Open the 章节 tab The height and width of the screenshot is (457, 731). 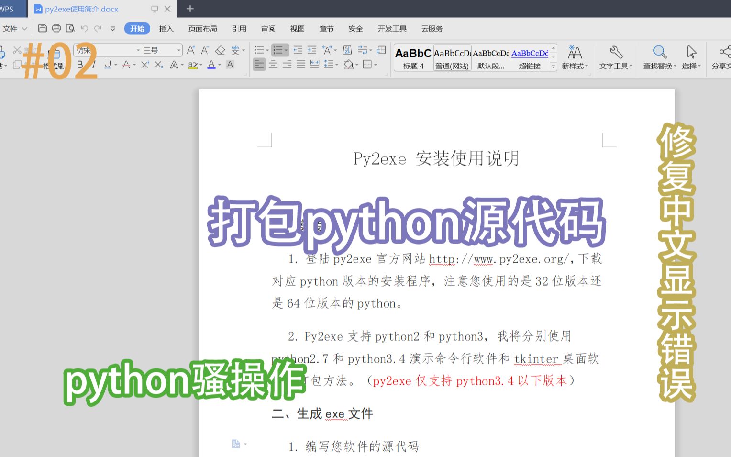[x=326, y=29]
